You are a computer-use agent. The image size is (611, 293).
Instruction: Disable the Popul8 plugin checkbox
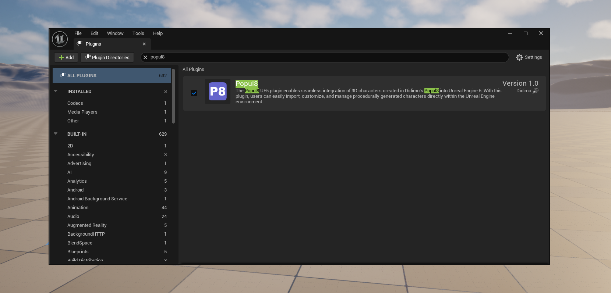tap(194, 93)
